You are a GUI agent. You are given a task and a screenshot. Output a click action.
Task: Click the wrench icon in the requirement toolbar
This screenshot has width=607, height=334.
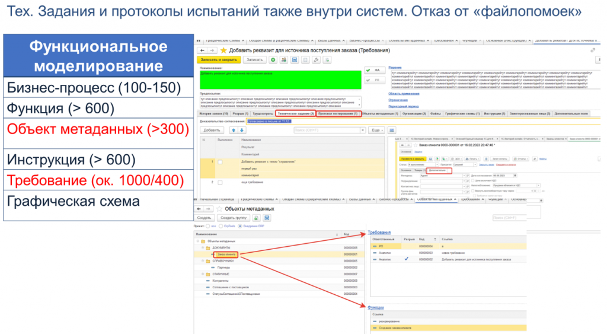click(317, 60)
